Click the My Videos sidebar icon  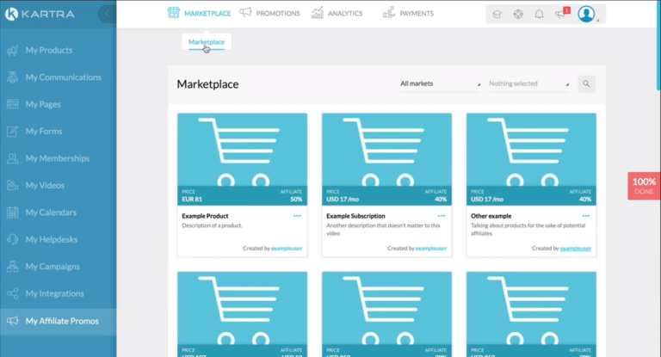(12, 186)
